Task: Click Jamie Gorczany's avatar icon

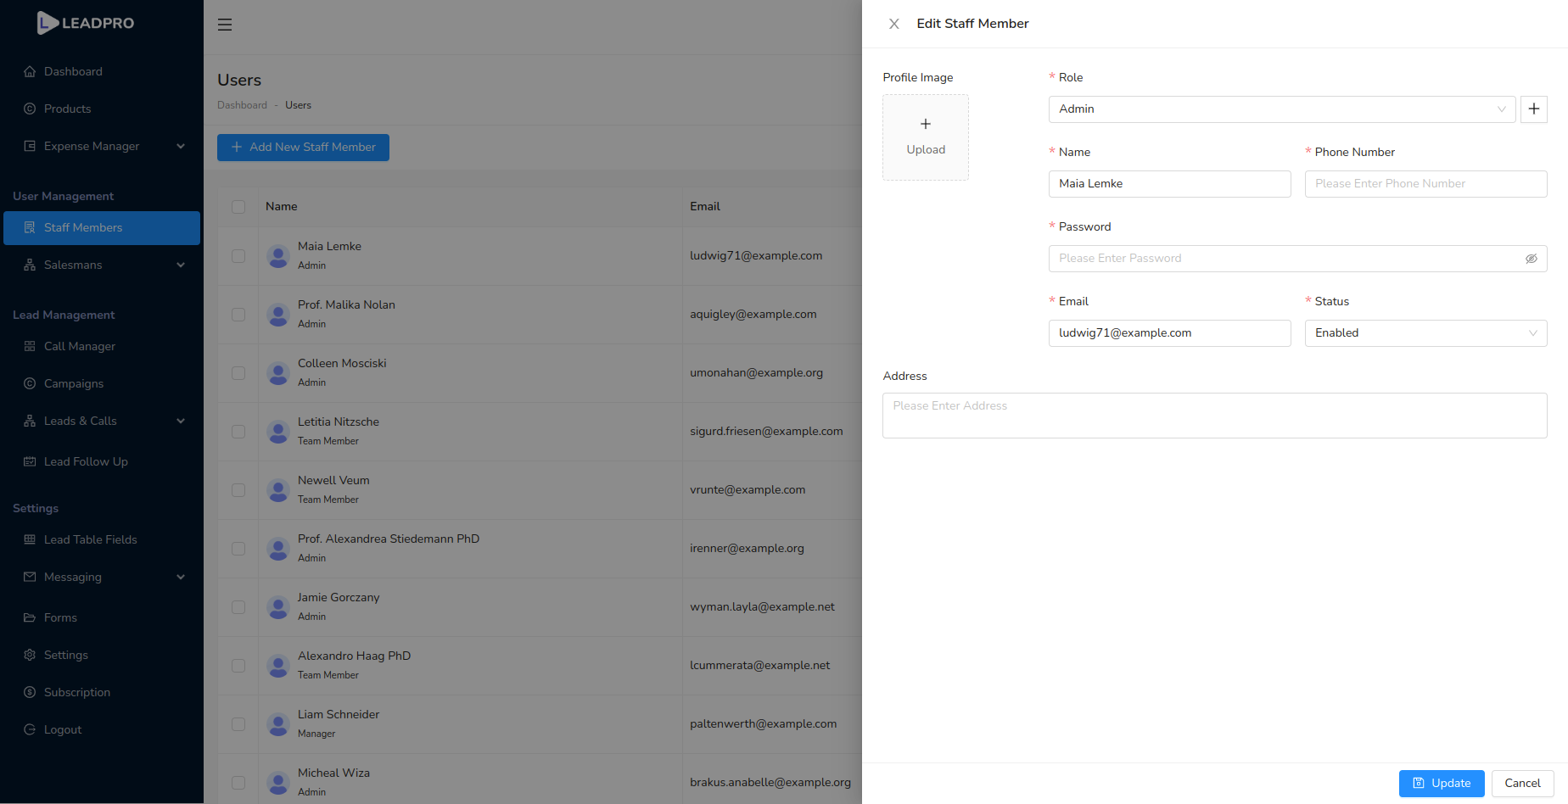Action: click(278, 607)
